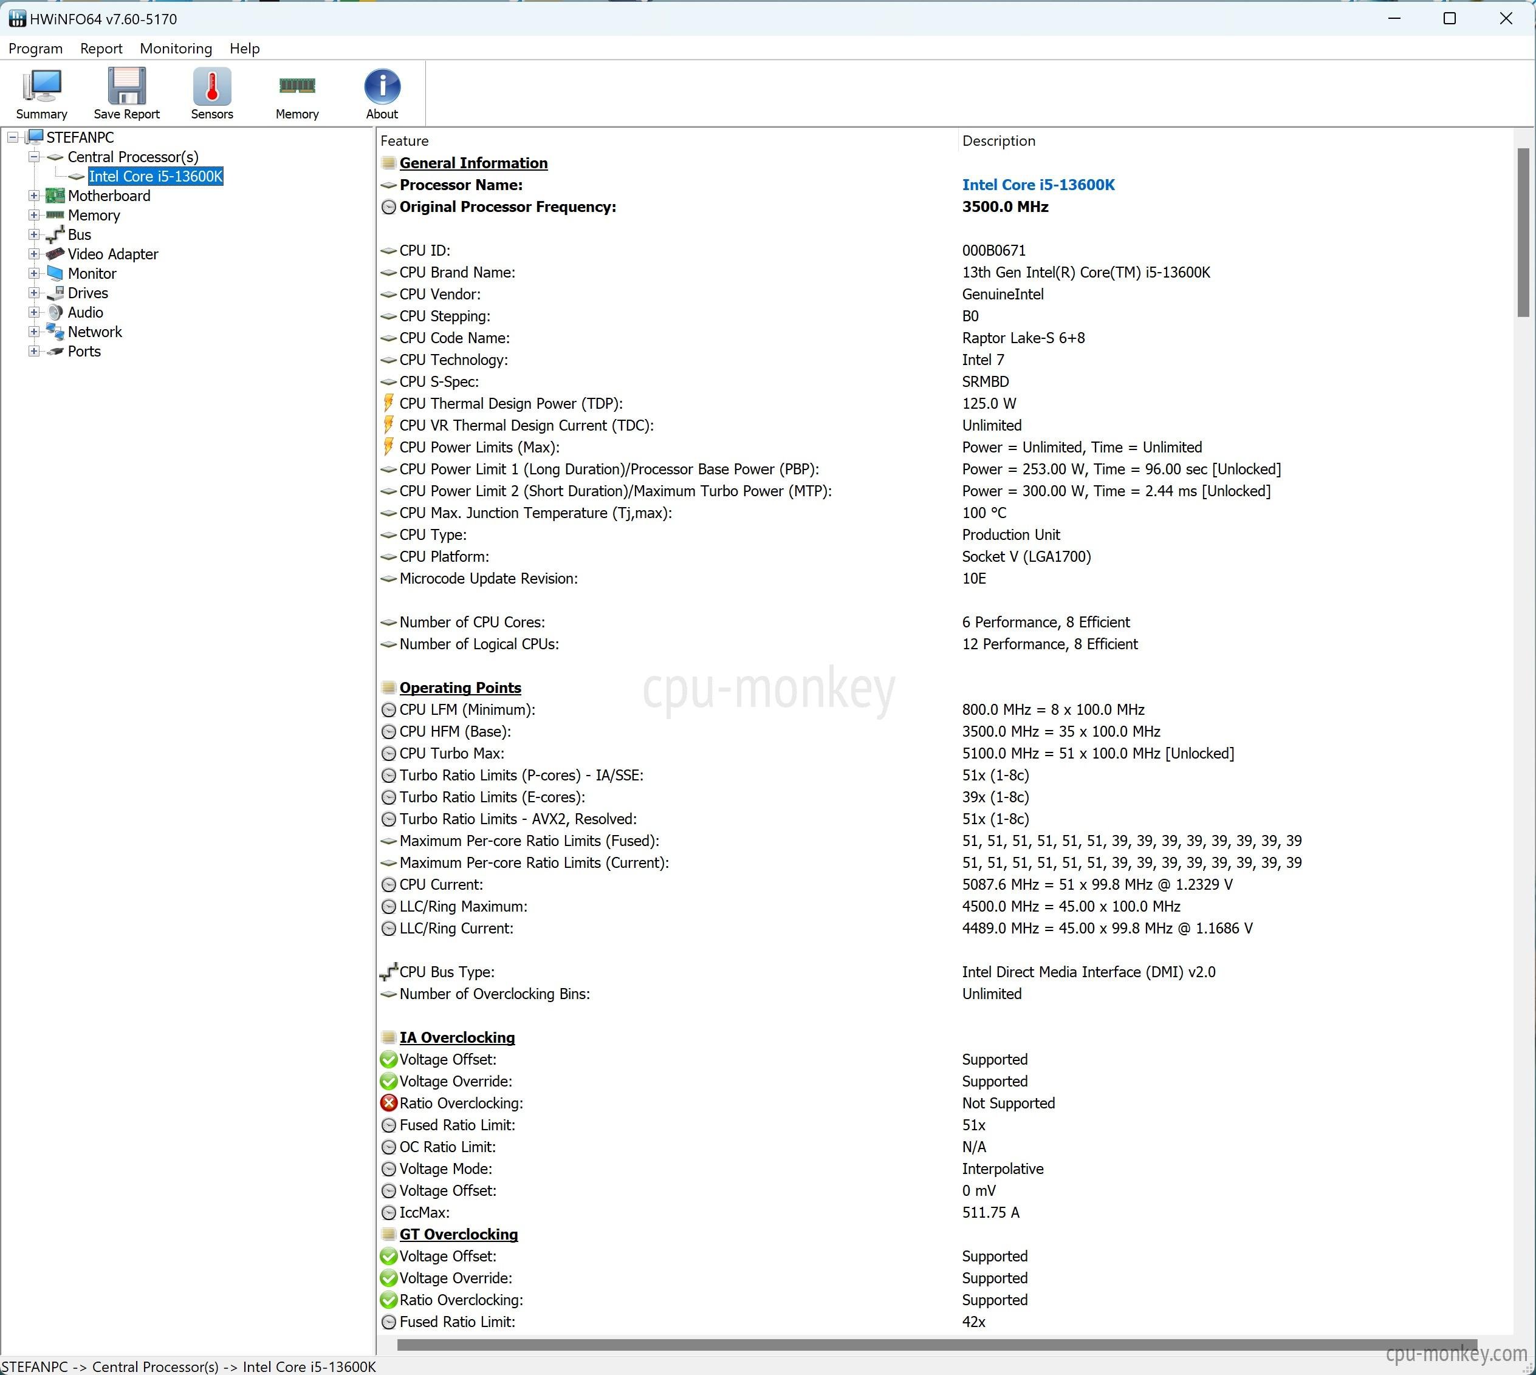1536x1375 pixels.
Task: Select Intel Core i5-13600K tree item
Action: tap(156, 176)
